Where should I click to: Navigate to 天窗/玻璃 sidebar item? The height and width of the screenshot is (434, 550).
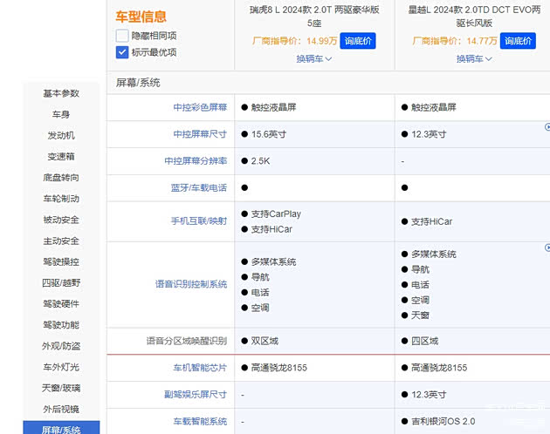coord(61,388)
